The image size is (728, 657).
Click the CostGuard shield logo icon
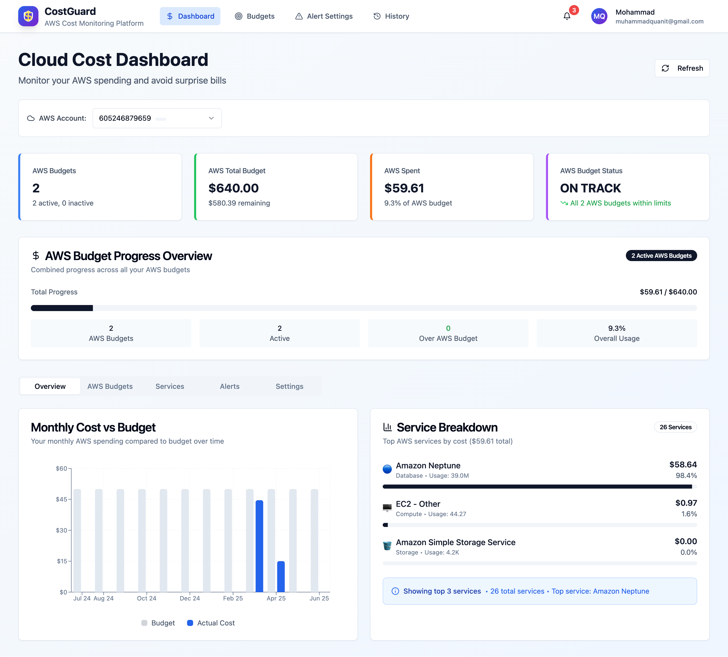tap(28, 16)
